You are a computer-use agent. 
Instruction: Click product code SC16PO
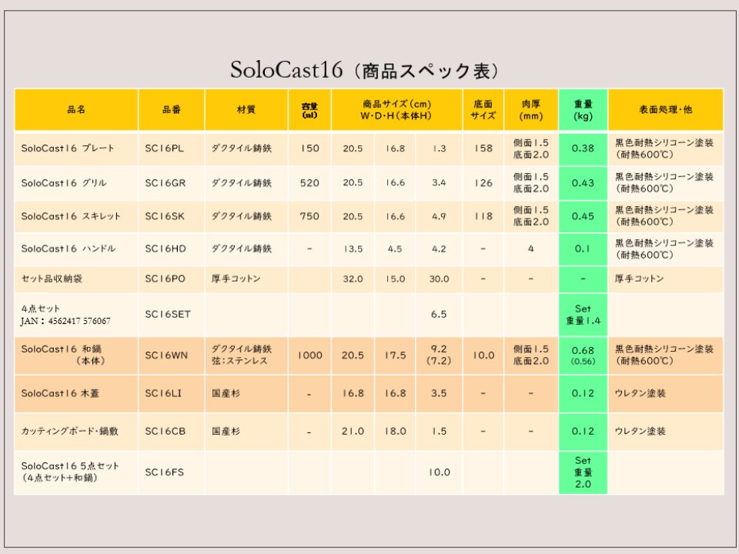point(165,279)
